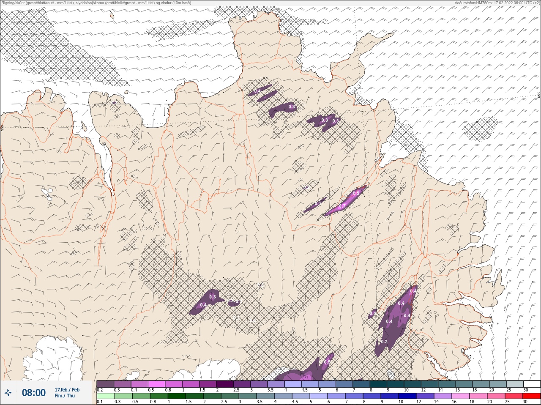Viewport: 541px width, 405px height.
Task: Pick the dark teal top-row swatch labeled 9
Action: tap(395, 384)
